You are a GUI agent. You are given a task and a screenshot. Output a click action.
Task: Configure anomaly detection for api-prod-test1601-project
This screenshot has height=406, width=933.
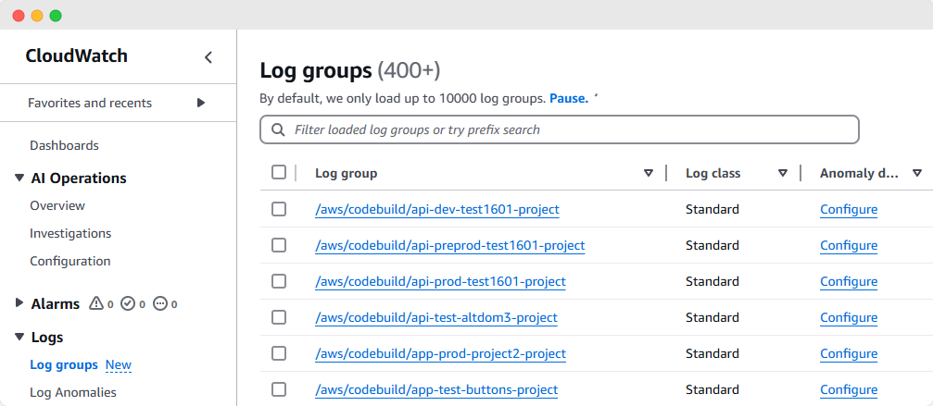[x=849, y=282]
